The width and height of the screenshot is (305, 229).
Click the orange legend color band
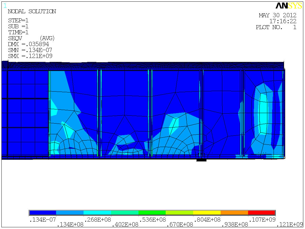coord(234,213)
